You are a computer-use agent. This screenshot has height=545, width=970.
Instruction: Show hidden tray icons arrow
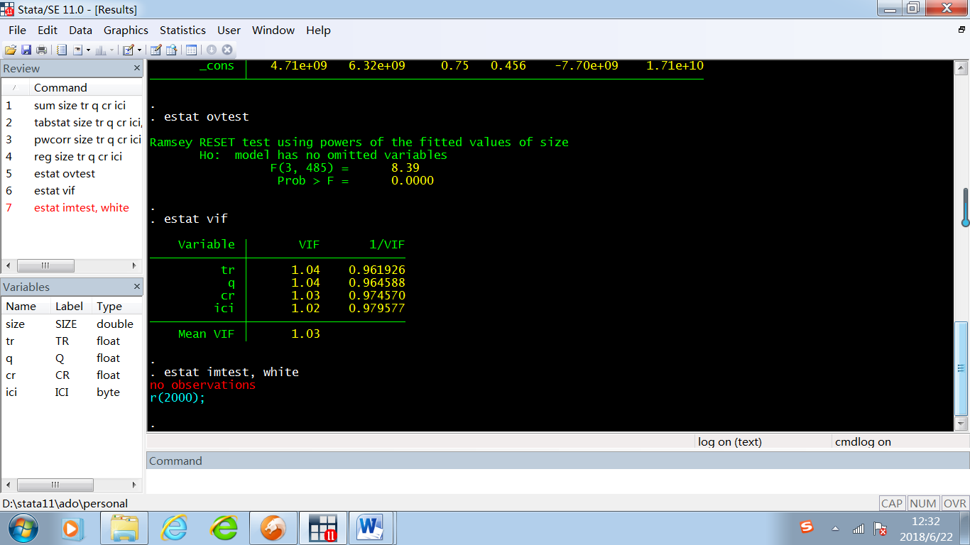835,529
